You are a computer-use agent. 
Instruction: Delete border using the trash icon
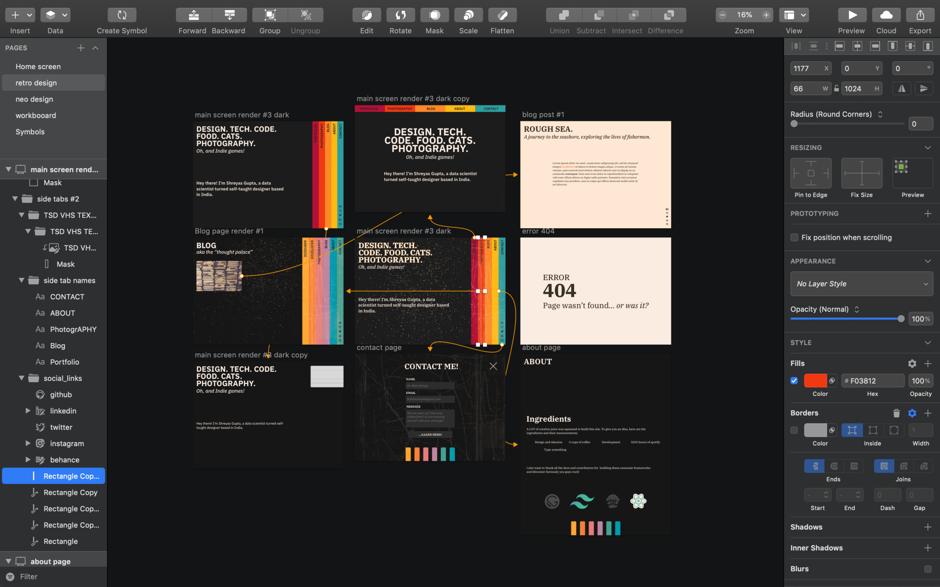[896, 413]
